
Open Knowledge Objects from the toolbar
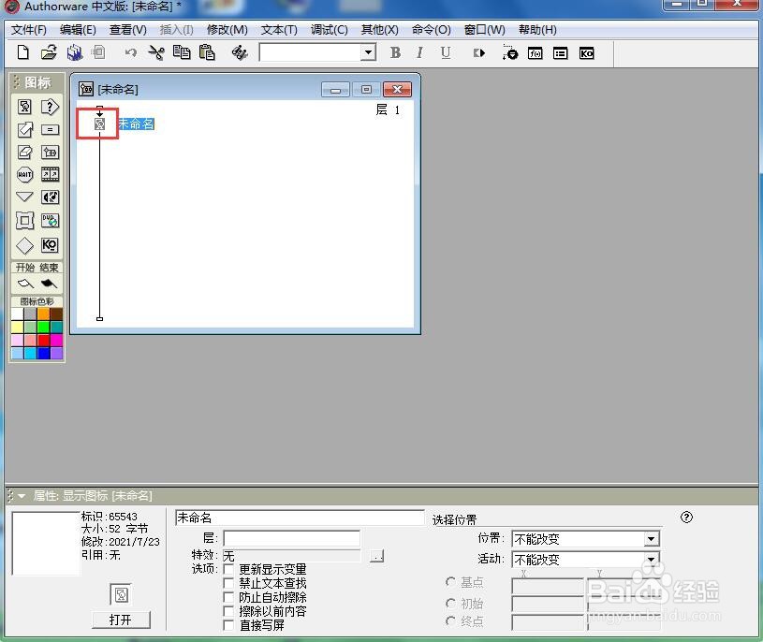[586, 53]
